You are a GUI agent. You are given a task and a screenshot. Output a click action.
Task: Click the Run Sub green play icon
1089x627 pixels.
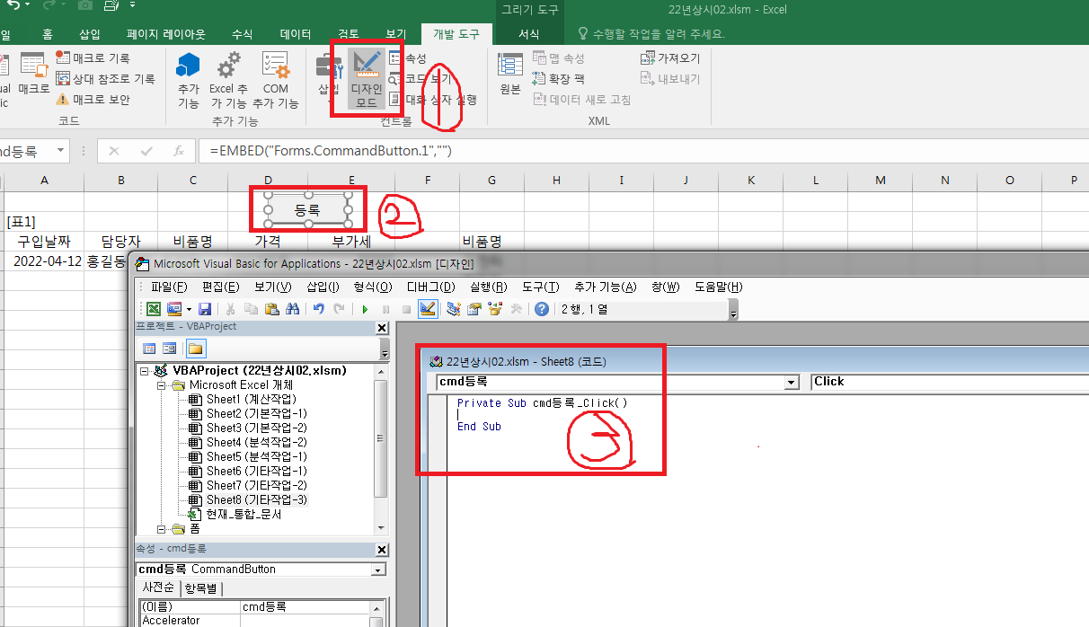coord(365,309)
